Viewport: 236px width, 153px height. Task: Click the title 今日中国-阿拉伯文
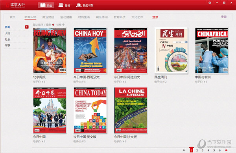click(x=127, y=77)
